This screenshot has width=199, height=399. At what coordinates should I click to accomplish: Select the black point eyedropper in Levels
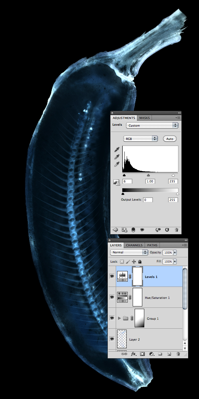[x=116, y=150]
